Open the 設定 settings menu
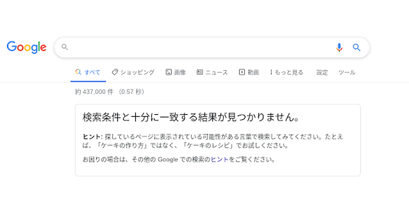 [x=322, y=72]
